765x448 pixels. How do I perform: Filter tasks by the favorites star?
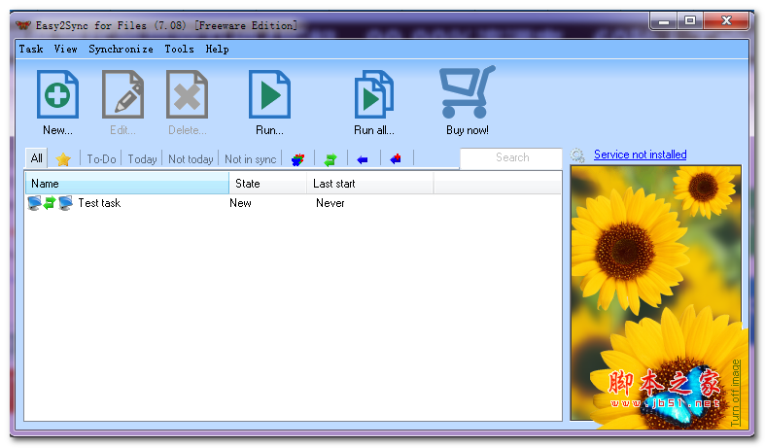pyautogui.click(x=63, y=159)
